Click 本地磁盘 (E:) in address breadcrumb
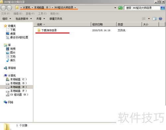166x130 pixels. [42, 8]
